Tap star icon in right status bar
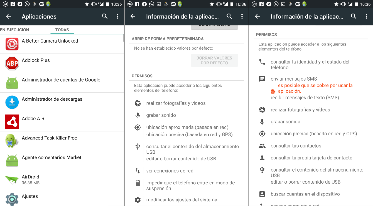Screen dimensions: 373x206 point(336,4)
